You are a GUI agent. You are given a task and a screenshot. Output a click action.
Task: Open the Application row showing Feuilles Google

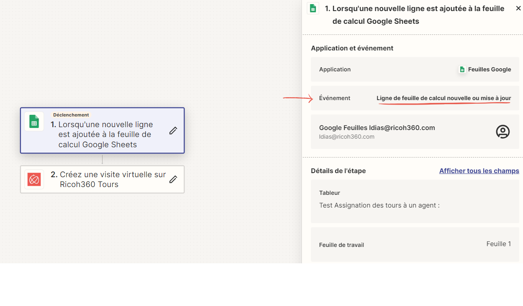point(415,69)
